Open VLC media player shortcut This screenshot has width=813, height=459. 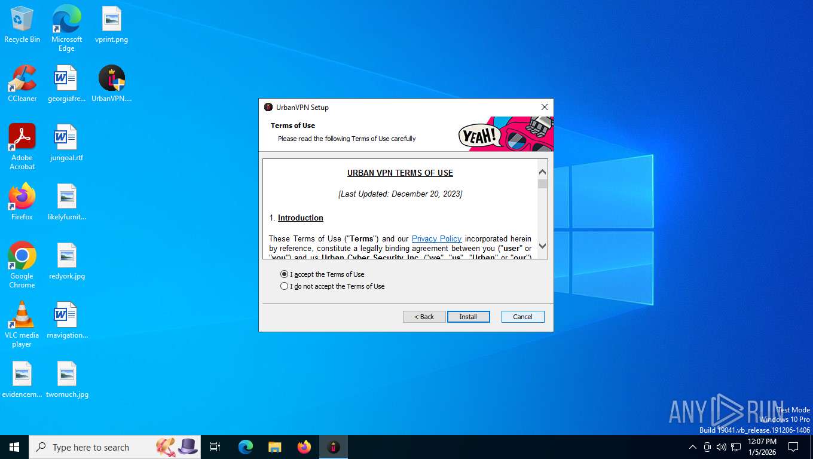22,324
